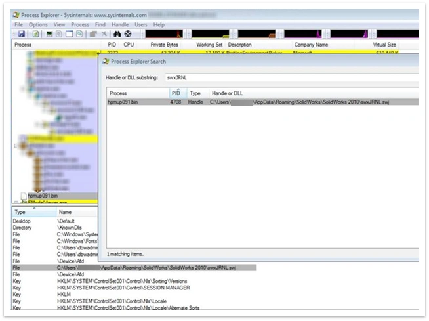
Task: Click the crosshair Find Window target icon
Action: pos(128,33)
